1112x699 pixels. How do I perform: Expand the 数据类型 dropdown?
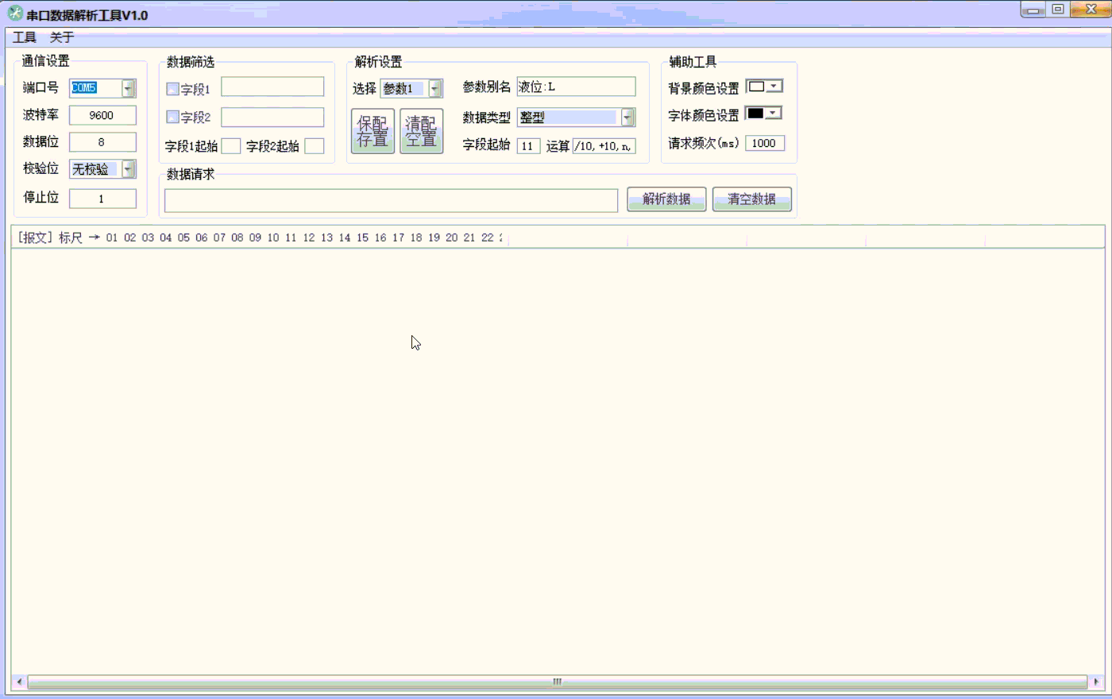[x=627, y=118]
